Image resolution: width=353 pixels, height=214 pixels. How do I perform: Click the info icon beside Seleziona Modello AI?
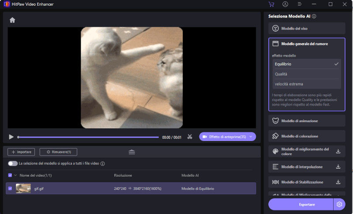[314, 16]
